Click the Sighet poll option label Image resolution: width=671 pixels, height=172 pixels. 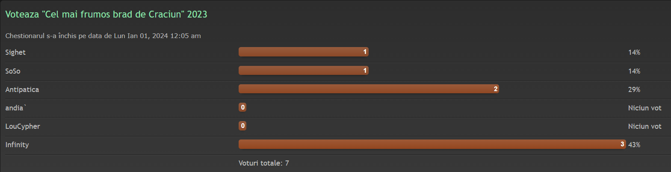click(x=15, y=52)
